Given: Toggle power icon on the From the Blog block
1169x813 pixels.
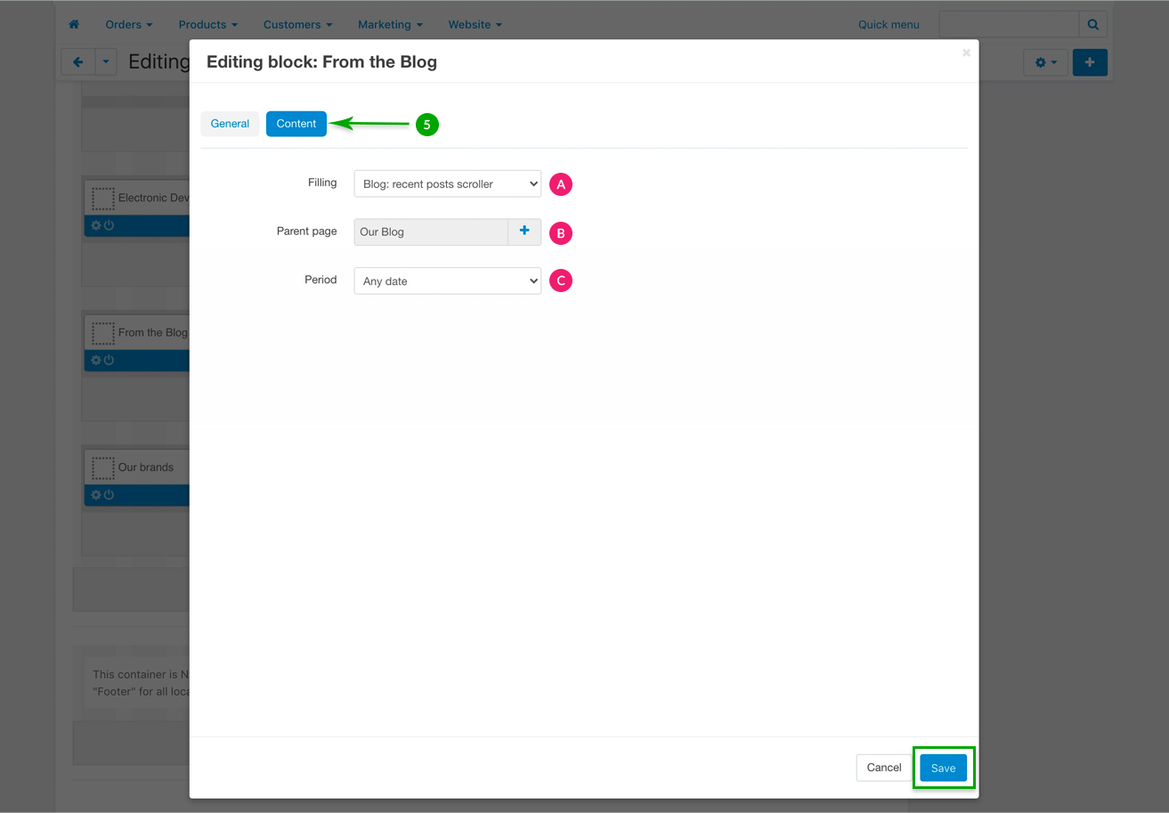Looking at the screenshot, I should coord(110,361).
